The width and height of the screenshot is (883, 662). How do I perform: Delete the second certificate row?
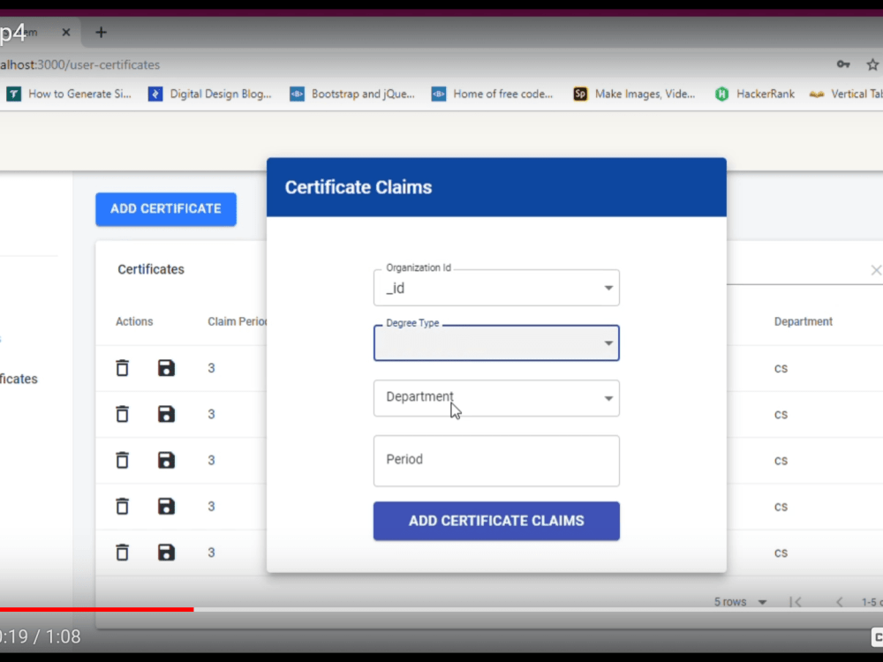pos(122,414)
